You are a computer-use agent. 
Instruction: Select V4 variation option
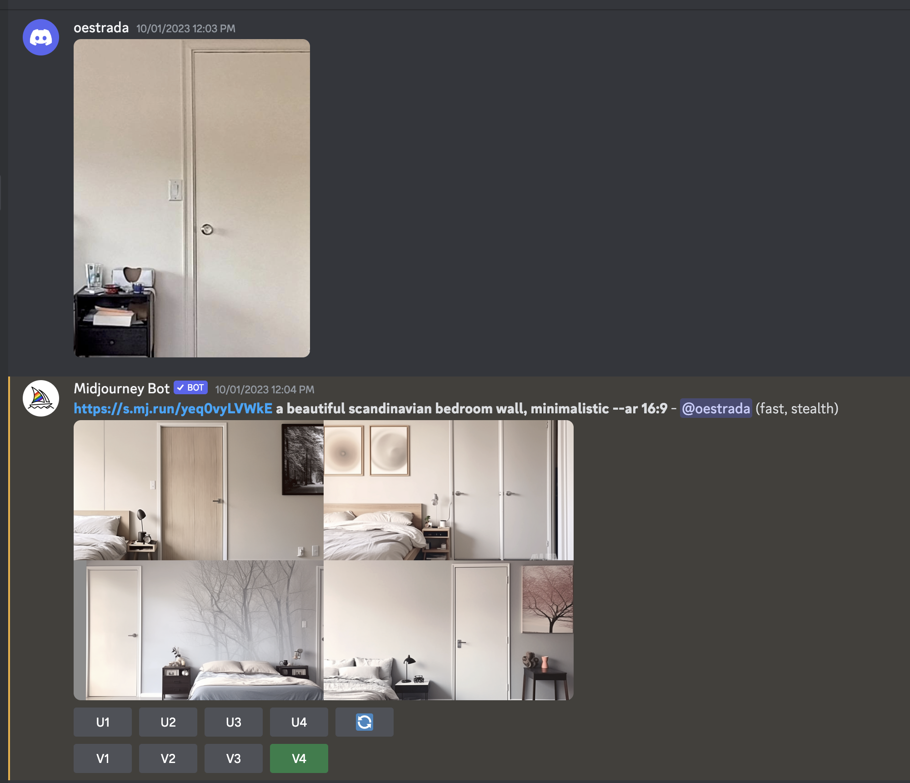(299, 758)
